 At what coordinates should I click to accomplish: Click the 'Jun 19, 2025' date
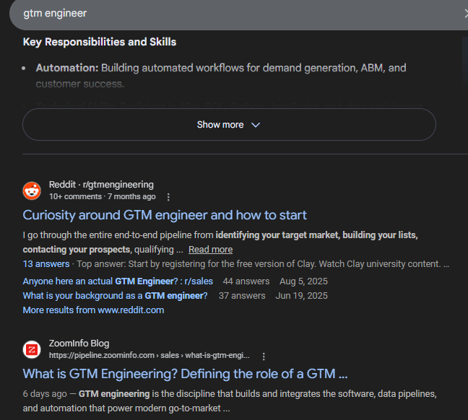[x=301, y=296]
